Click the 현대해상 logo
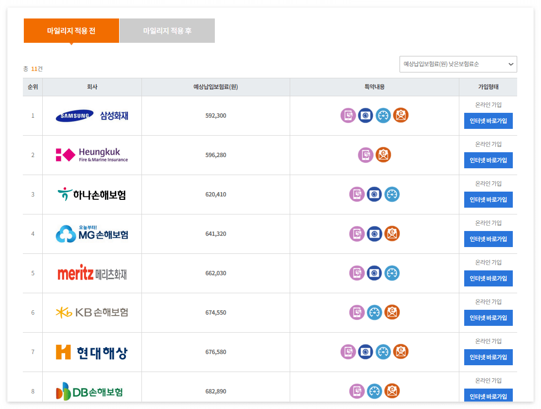The width and height of the screenshot is (541, 409). click(92, 352)
